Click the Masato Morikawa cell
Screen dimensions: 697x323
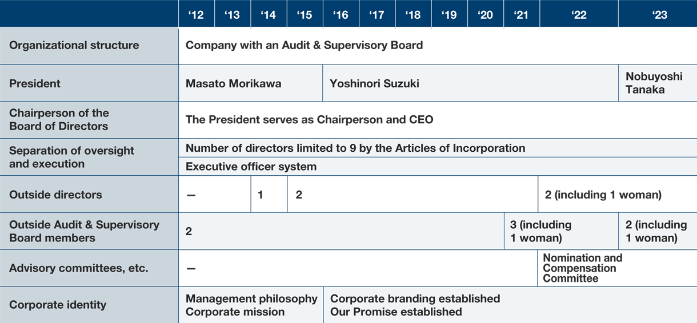(250, 83)
